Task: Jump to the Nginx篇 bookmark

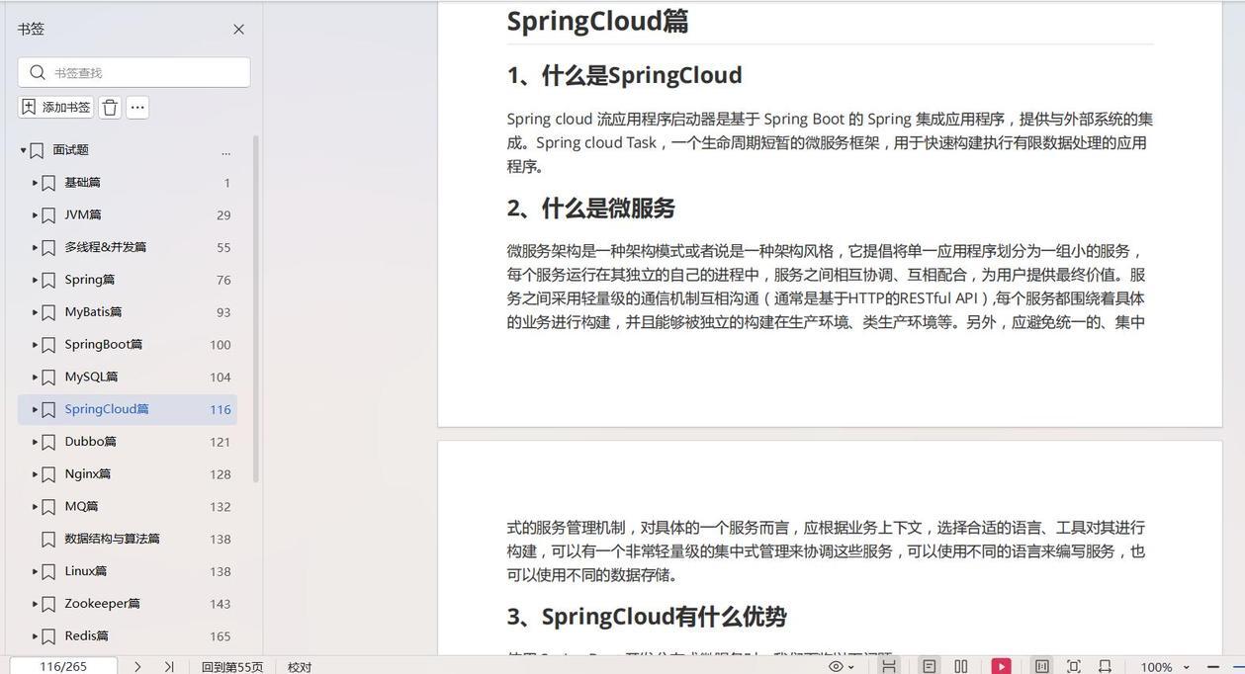Action: point(87,474)
